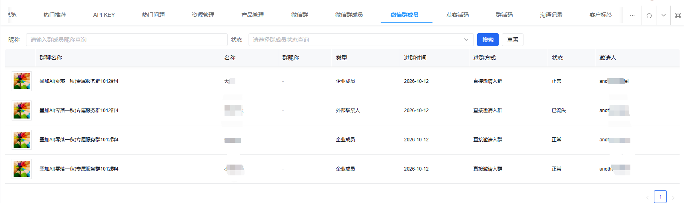This screenshot has height=203, width=684.
Task: Click the blue 搜索 button
Action: tap(488, 40)
